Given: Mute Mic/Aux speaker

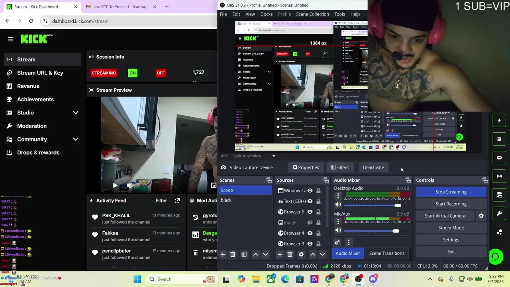Looking at the screenshot, I should tap(338, 230).
